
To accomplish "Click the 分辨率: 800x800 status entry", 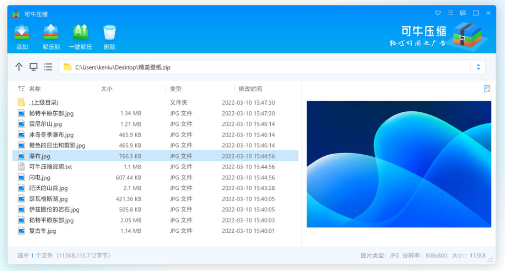I will tap(424, 255).
